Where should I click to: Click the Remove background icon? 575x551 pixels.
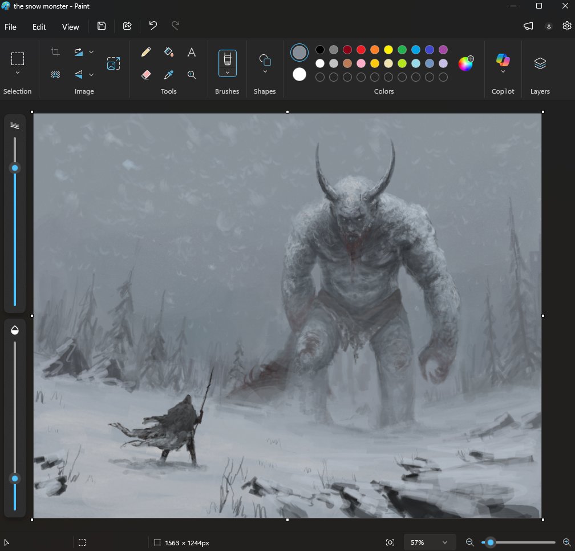[x=55, y=75]
